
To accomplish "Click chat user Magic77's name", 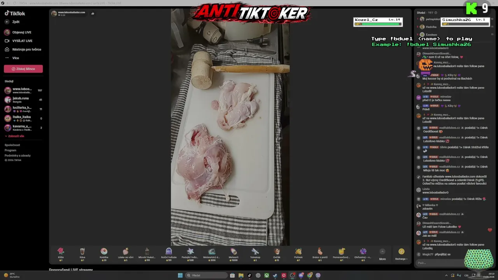I will [x=428, y=254].
